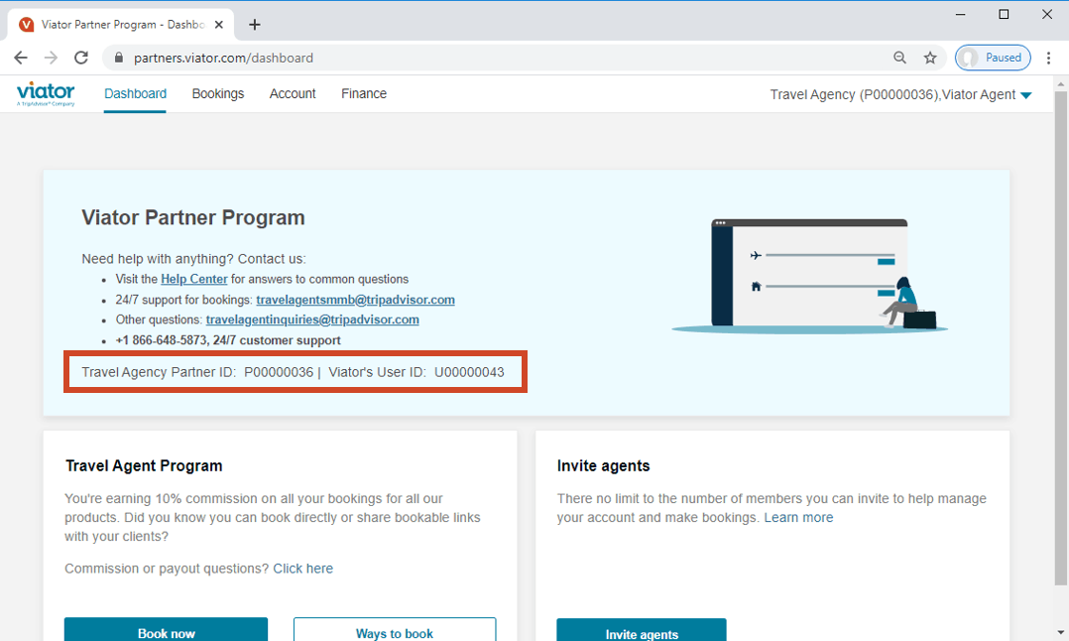The width and height of the screenshot is (1069, 641).
Task: Click the scrollbar up arrow
Action: (x=1060, y=83)
